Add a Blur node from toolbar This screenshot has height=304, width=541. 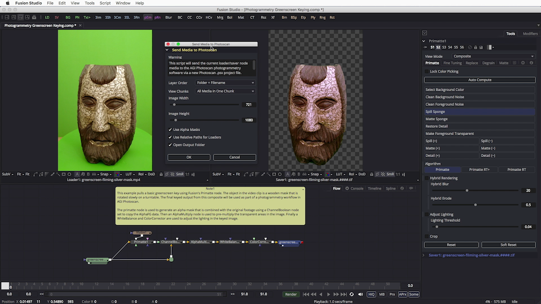168,17
